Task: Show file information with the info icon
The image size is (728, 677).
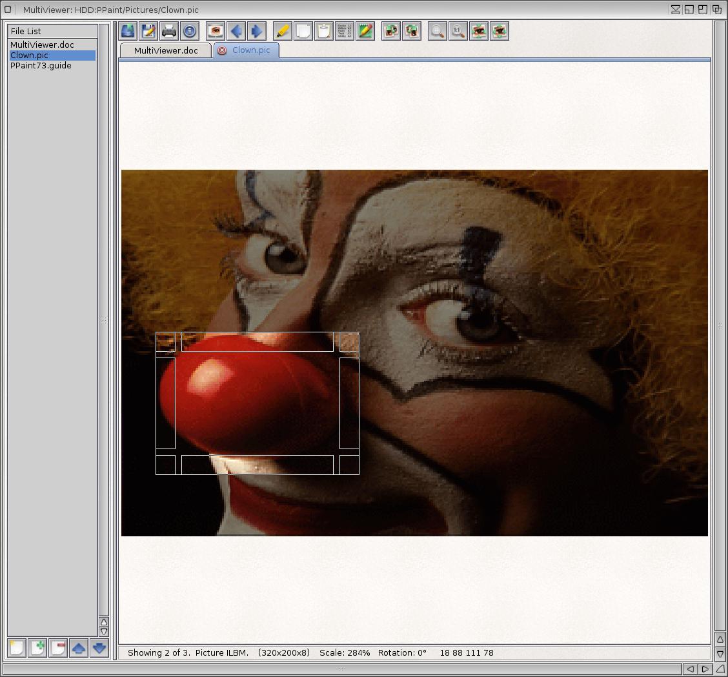Action: click(190, 31)
